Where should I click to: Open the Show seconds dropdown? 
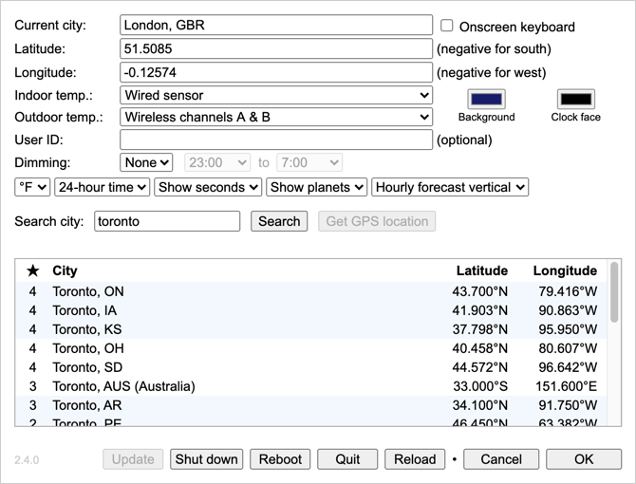click(208, 187)
